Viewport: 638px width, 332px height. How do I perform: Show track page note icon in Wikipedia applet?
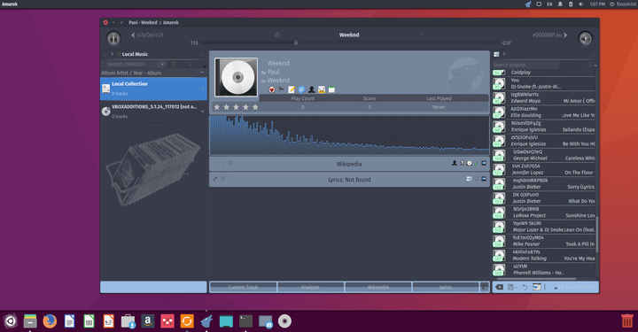click(477, 164)
